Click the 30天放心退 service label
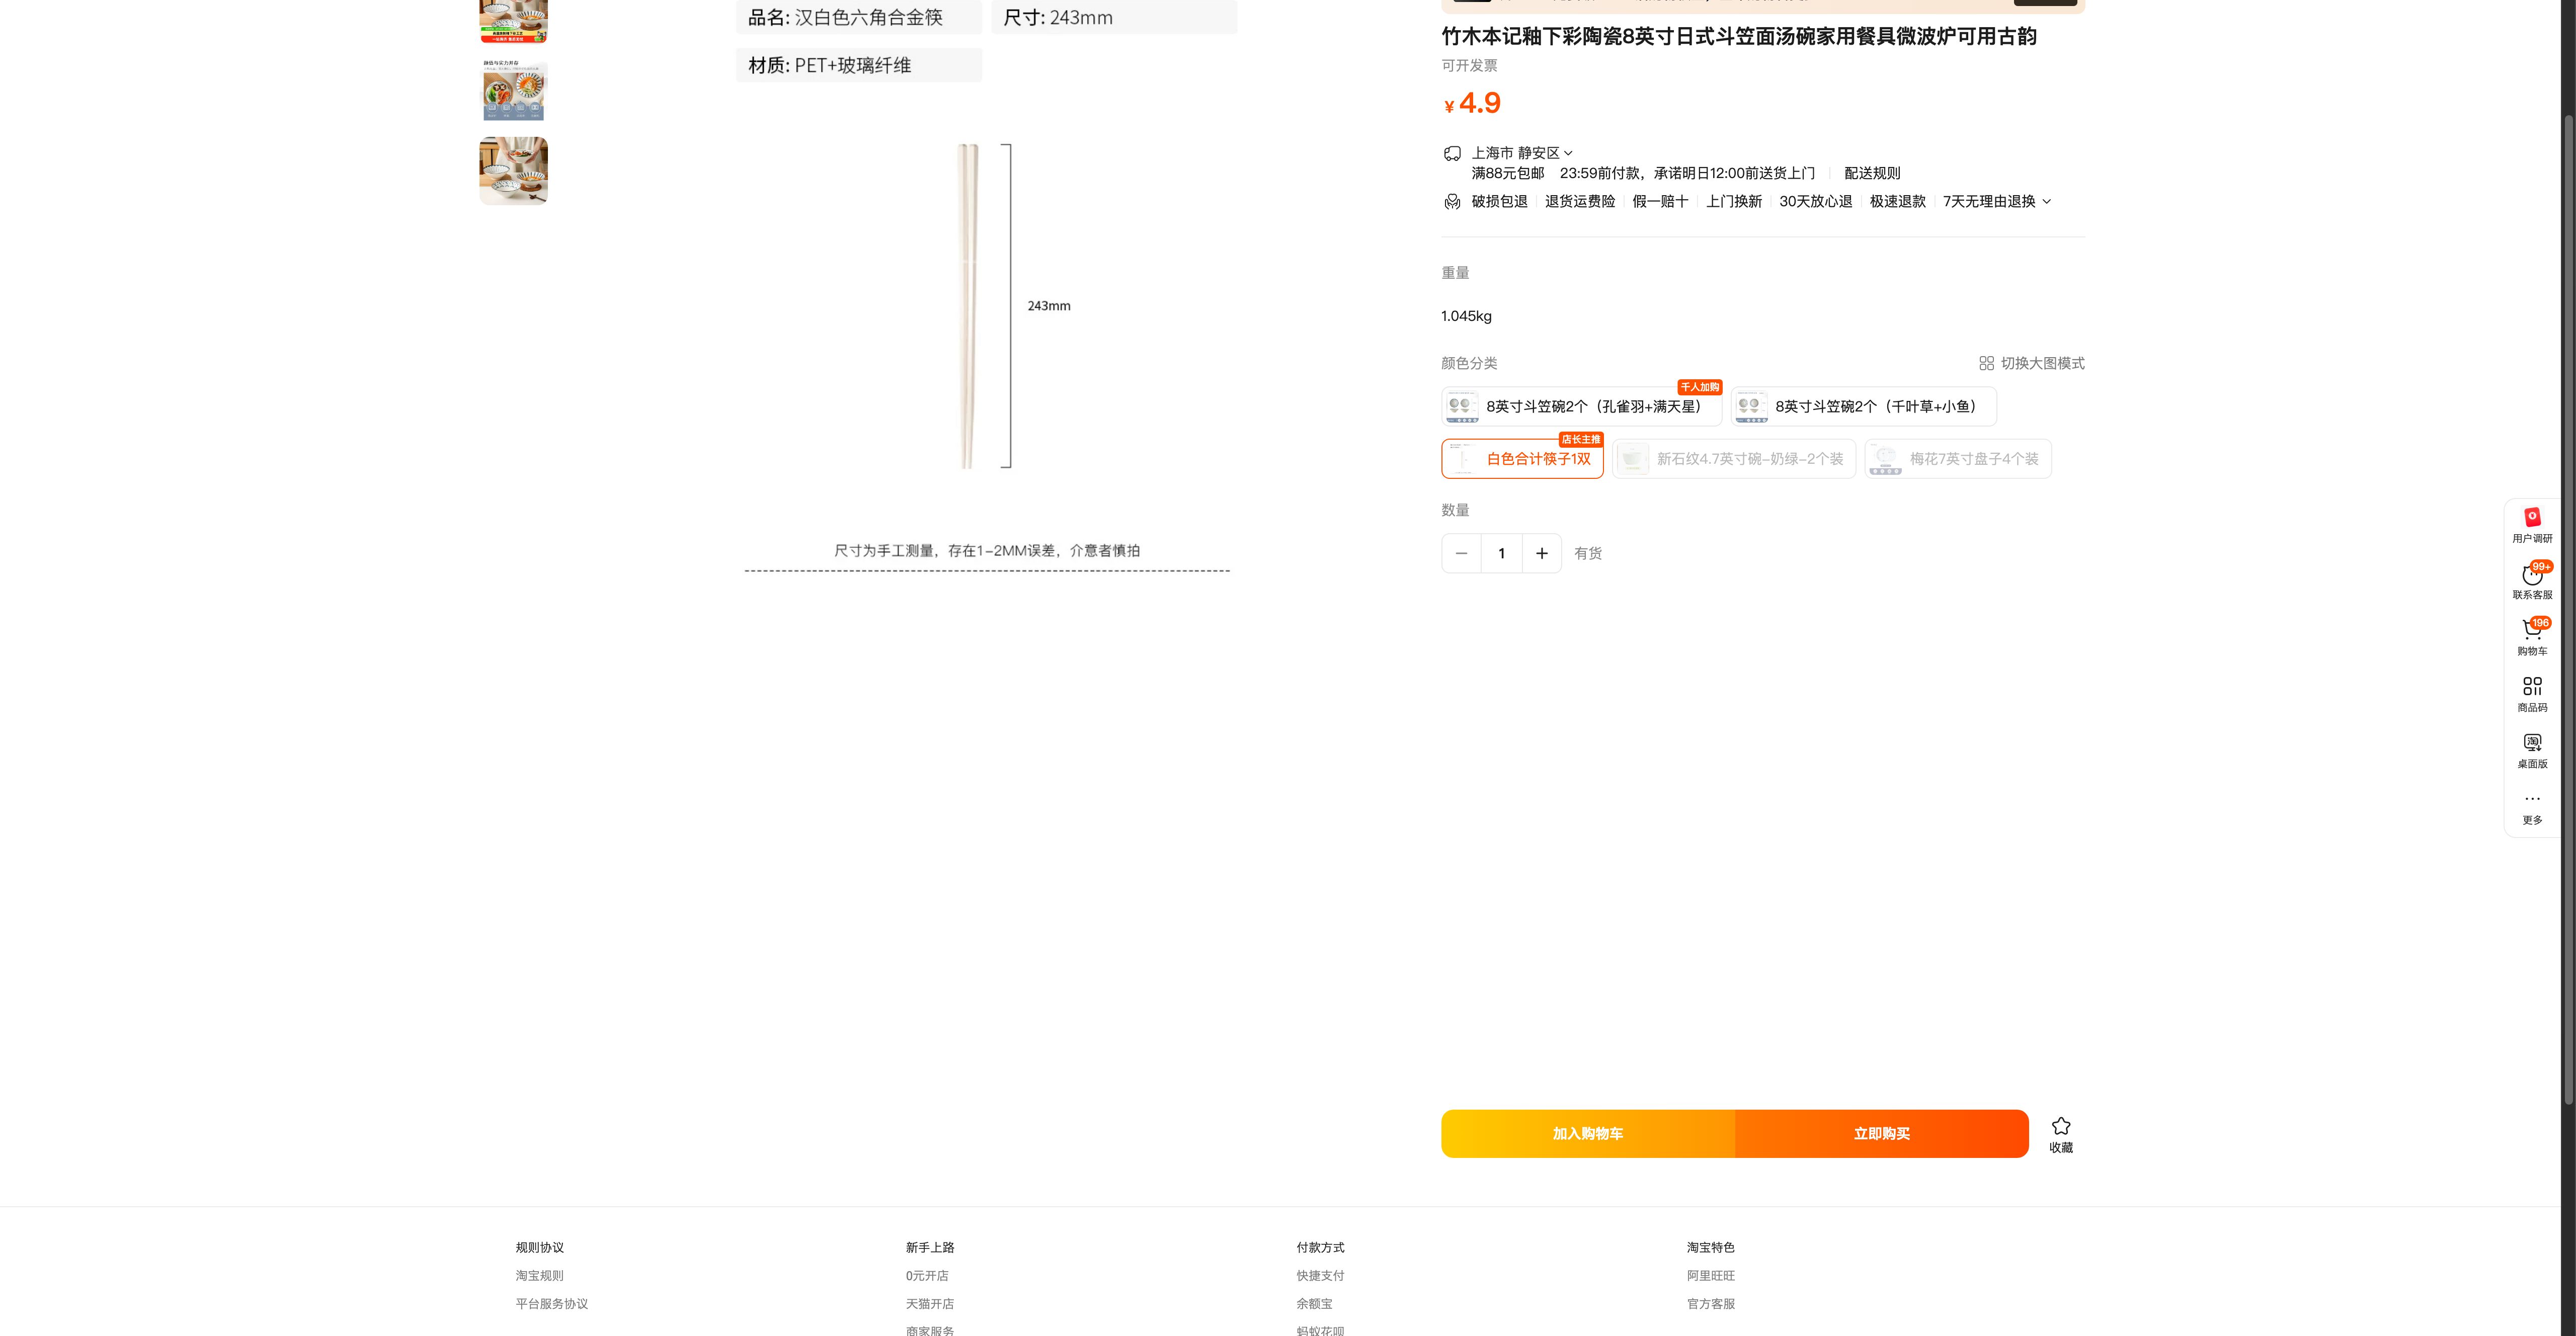 pos(1816,202)
